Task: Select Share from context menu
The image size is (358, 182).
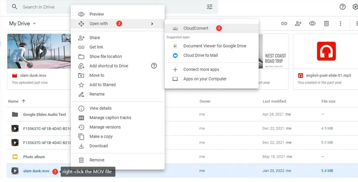Action: point(117,38)
